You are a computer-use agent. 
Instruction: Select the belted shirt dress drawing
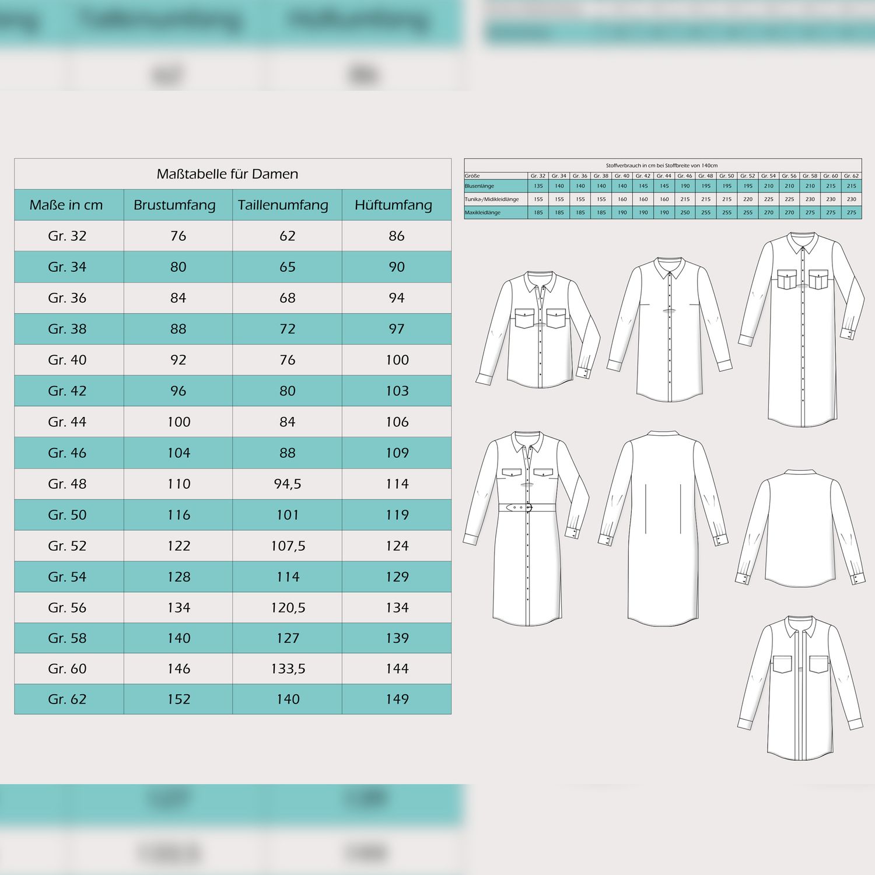[527, 528]
